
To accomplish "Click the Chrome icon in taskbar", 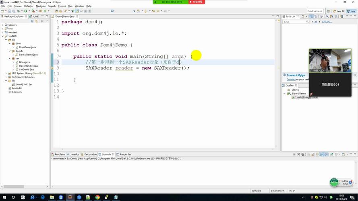I will [x=97, y=197].
